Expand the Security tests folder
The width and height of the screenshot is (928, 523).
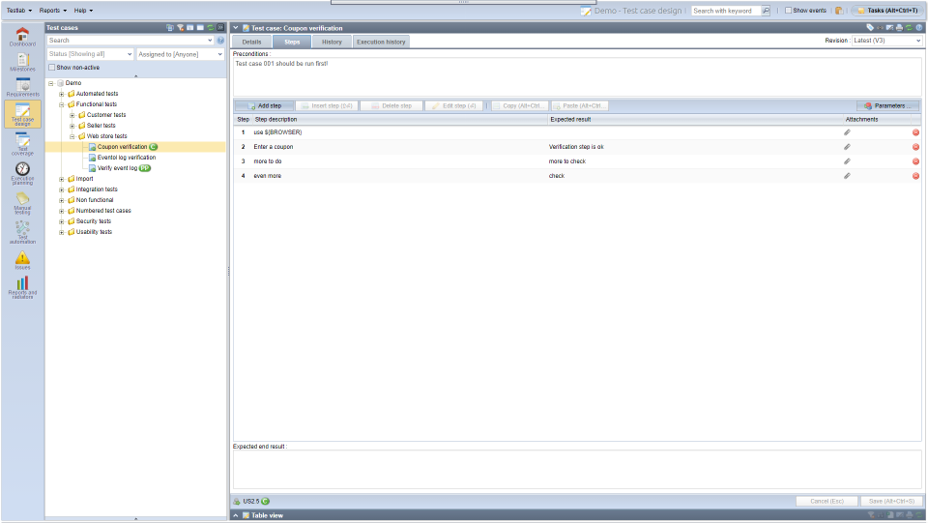coord(62,221)
